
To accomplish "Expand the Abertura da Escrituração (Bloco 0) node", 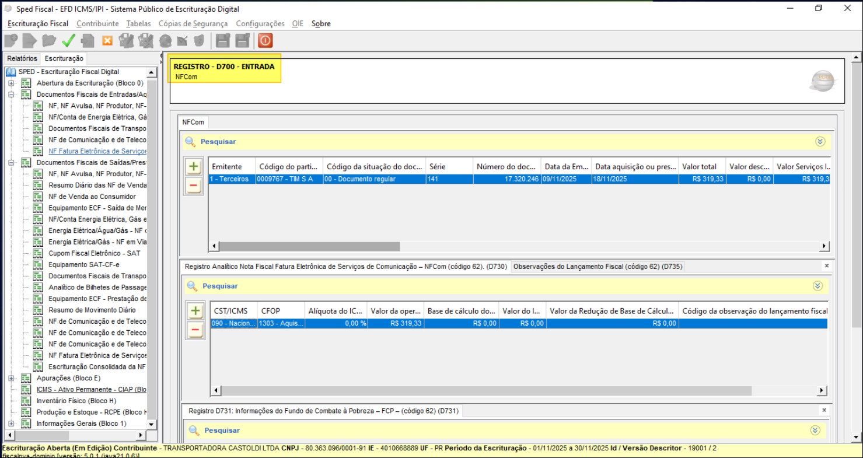I will pyautogui.click(x=11, y=83).
